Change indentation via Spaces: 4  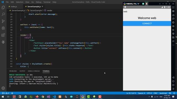pos(141,93)
